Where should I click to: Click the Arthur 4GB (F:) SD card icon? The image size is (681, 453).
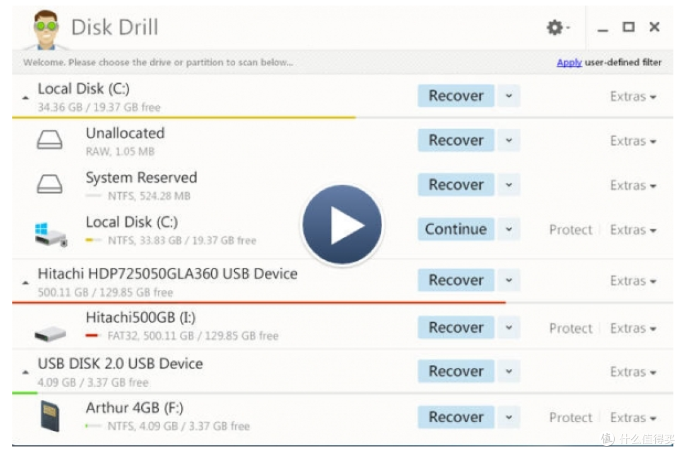(50, 416)
